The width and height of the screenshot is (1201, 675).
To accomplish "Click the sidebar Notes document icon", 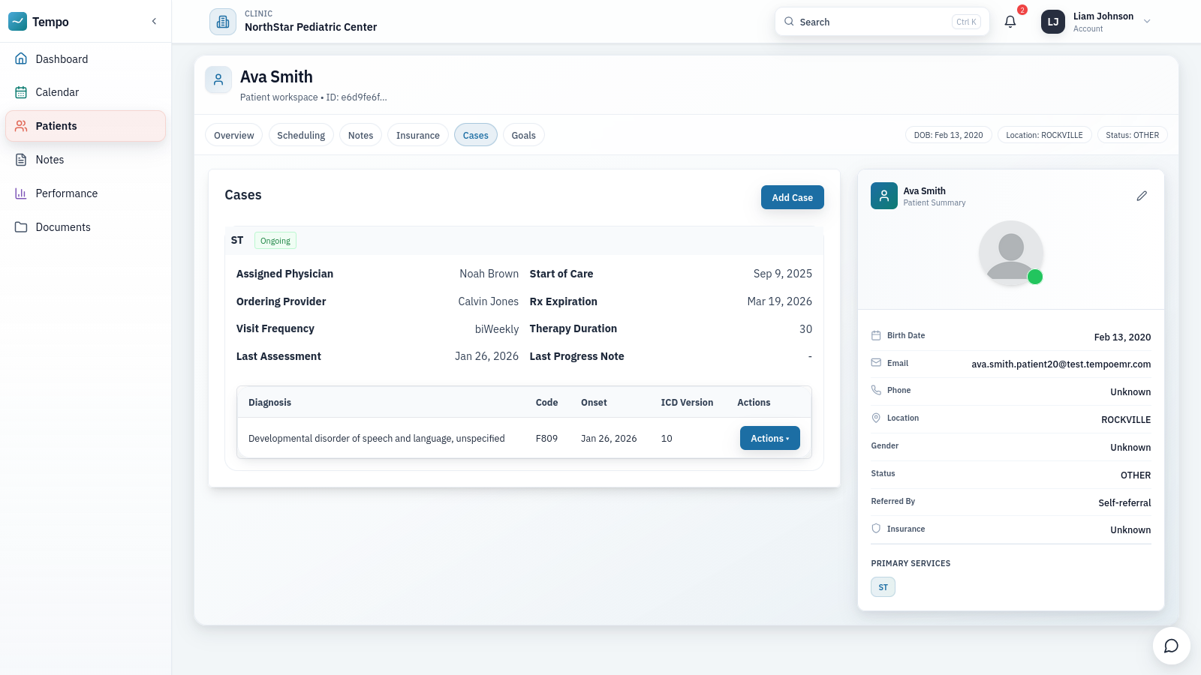I will click(21, 160).
